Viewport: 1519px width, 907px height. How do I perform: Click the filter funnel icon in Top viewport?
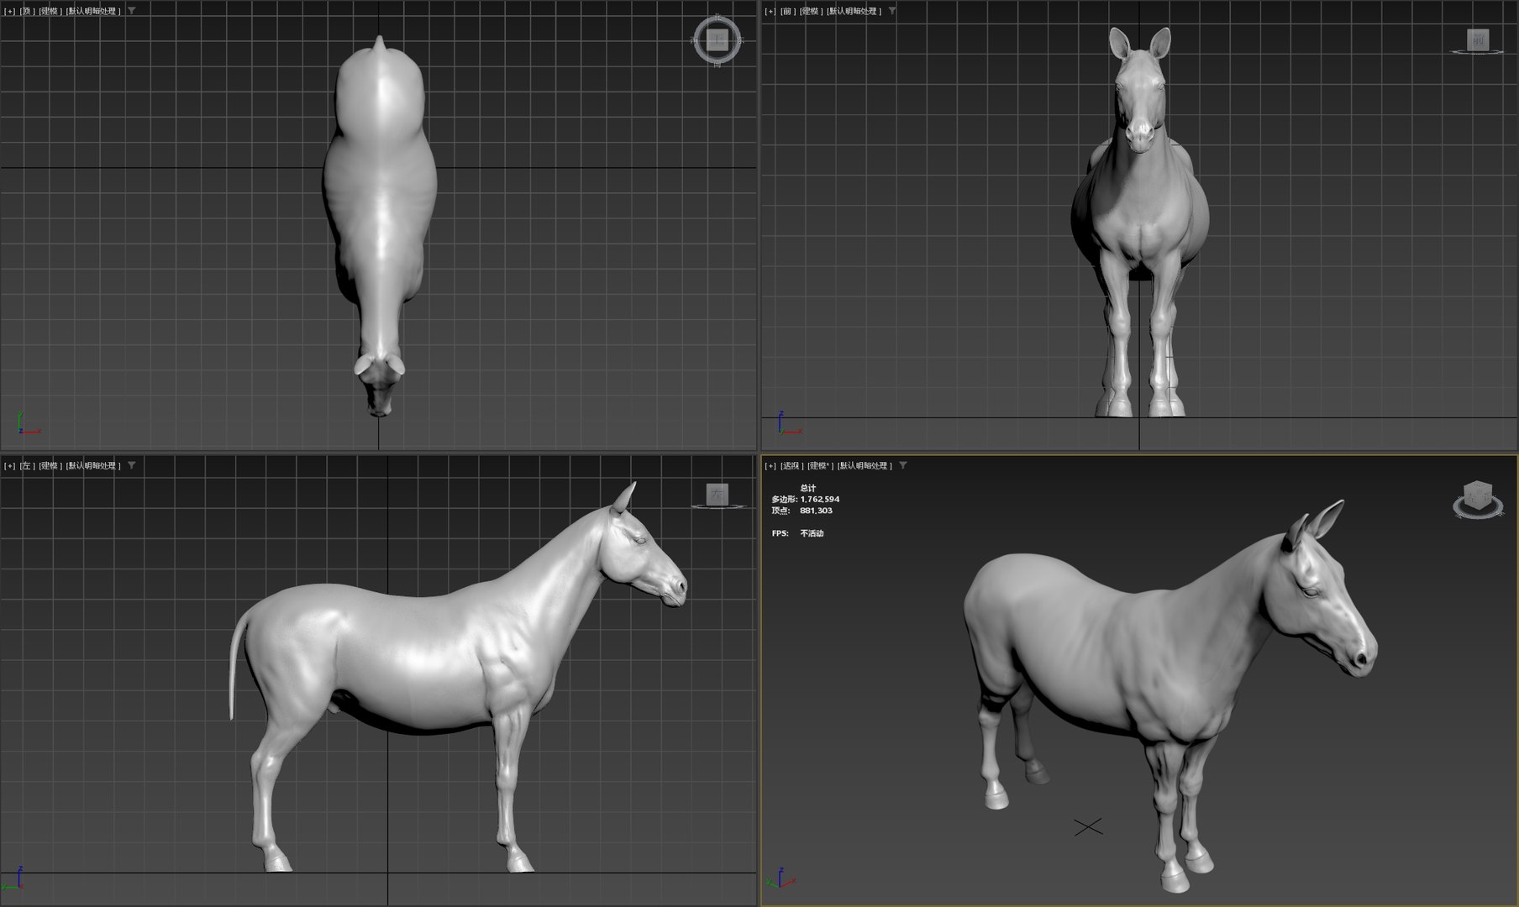coord(132,11)
